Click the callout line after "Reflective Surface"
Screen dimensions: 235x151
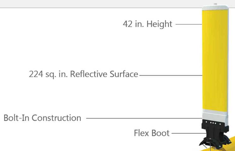click(x=171, y=75)
